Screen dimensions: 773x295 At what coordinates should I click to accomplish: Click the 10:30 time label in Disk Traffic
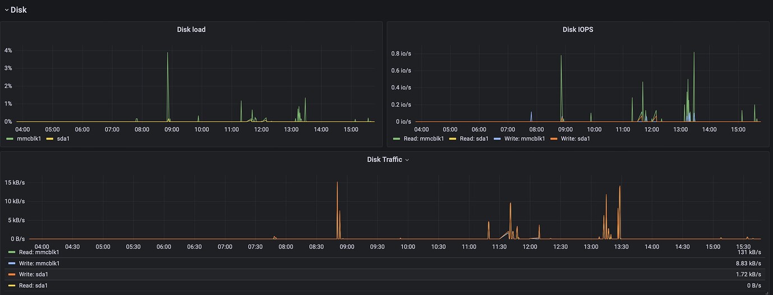(438, 247)
